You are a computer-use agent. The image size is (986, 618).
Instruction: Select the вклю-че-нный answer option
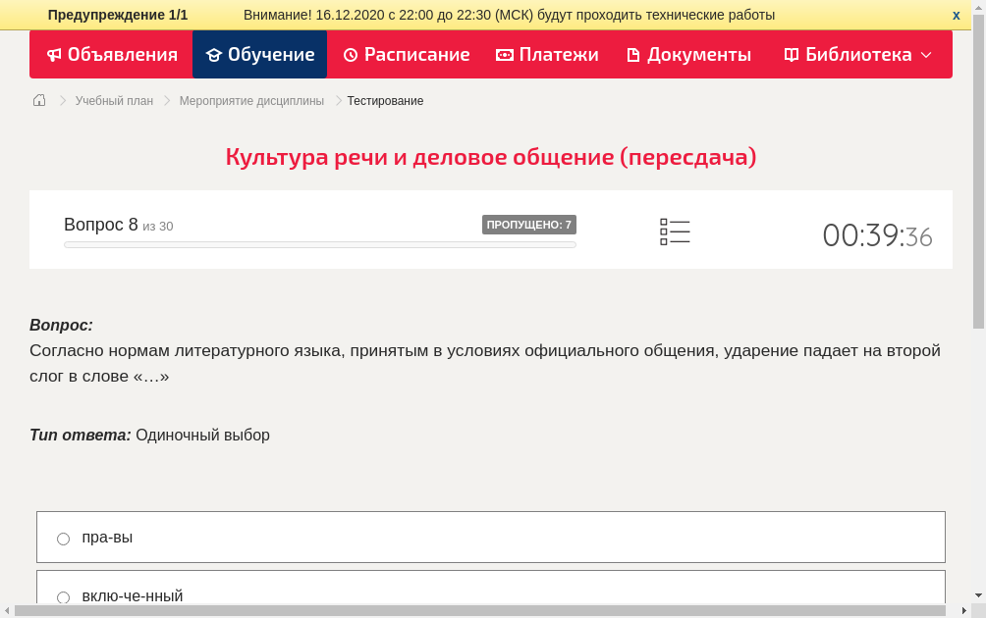[x=133, y=595]
